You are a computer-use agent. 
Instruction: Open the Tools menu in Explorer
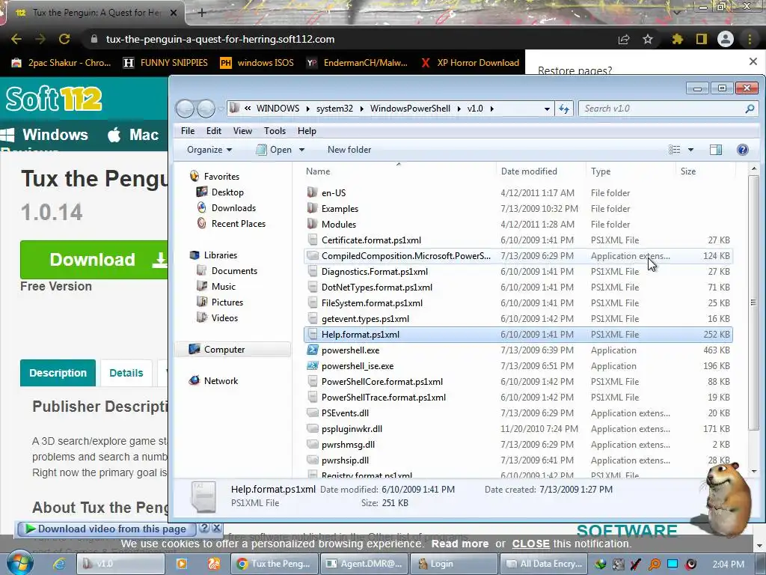click(x=275, y=131)
